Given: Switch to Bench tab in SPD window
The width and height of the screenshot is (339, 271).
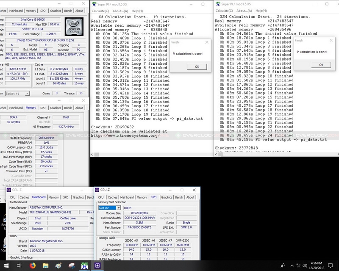Looking at the screenshot, I should (179, 197).
